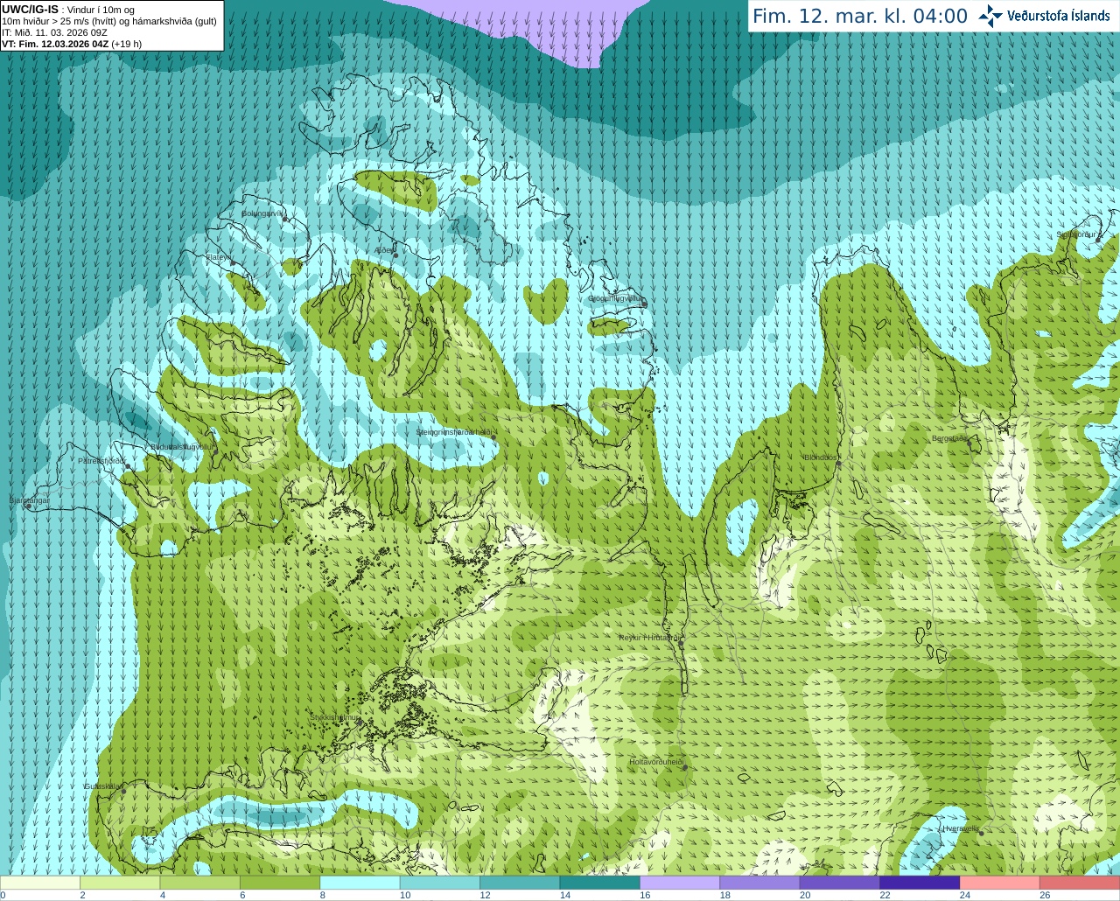
Task: Click the Æðey station label
Action: [384, 250]
